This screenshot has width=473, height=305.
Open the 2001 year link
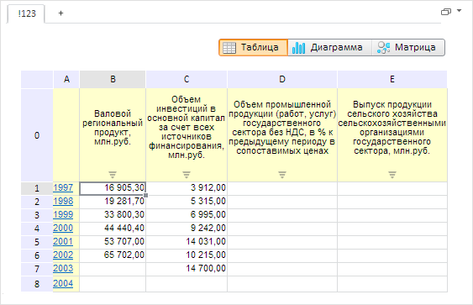coord(63,242)
